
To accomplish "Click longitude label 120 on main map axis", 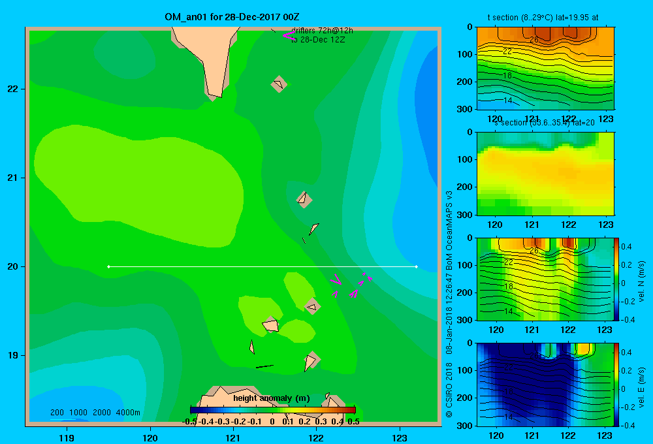I will coord(150,437).
